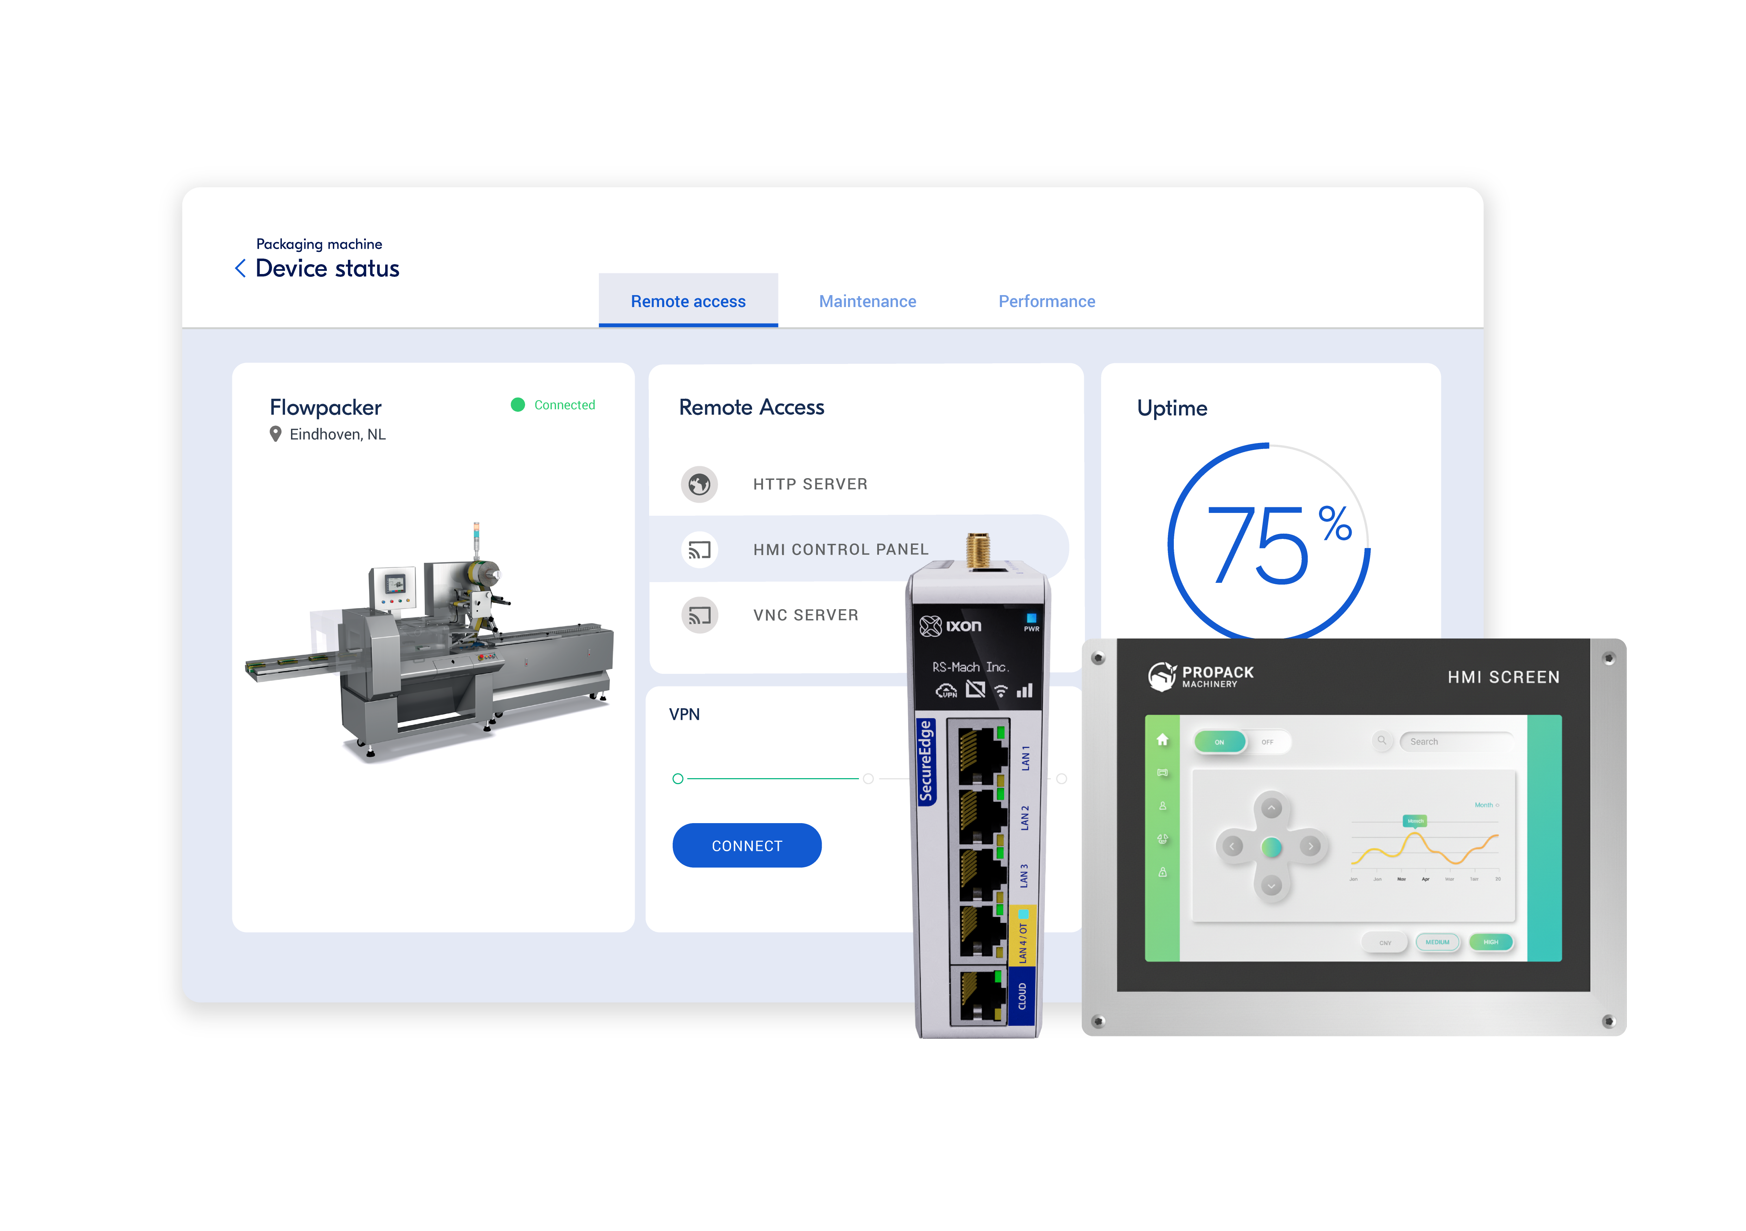Viewport: 1746px width, 1231px height.
Task: Switch the HMI toggle to OFF
Action: point(1267,742)
